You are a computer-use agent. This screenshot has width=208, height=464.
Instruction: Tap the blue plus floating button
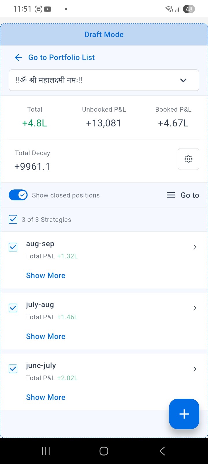point(184,414)
